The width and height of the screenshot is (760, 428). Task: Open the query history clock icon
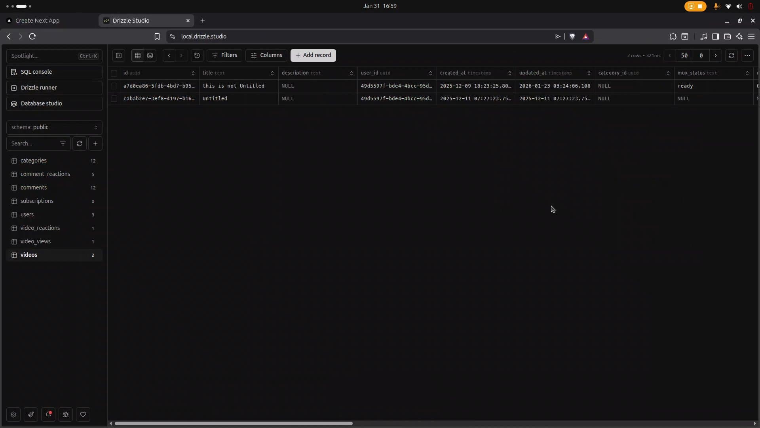pos(197,55)
